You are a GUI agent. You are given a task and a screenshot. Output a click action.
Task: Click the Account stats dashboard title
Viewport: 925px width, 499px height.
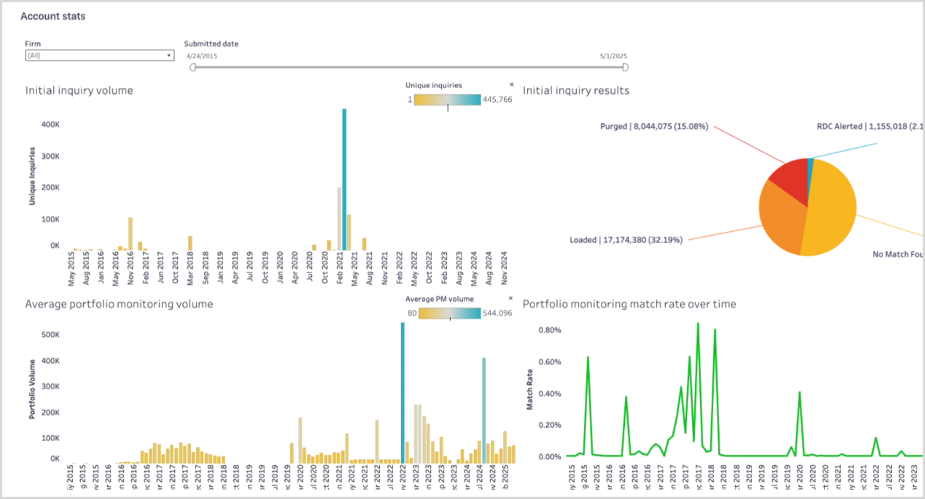53,16
